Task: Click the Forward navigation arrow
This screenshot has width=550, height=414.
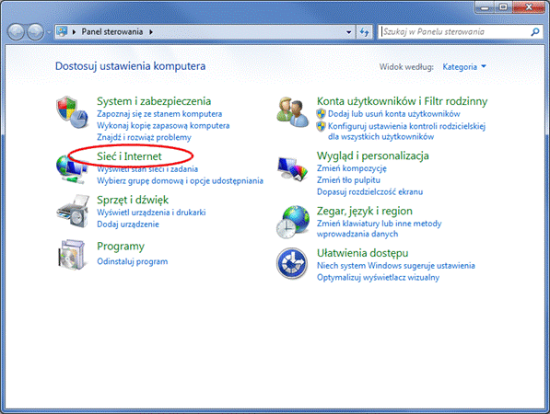Action: [35, 32]
